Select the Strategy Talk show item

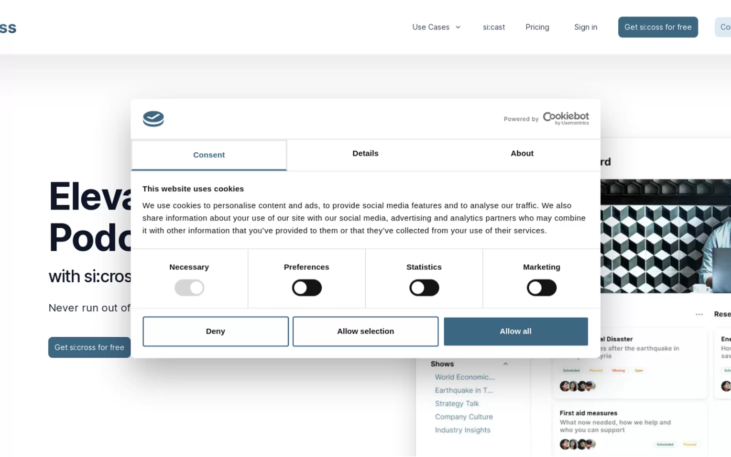457,403
